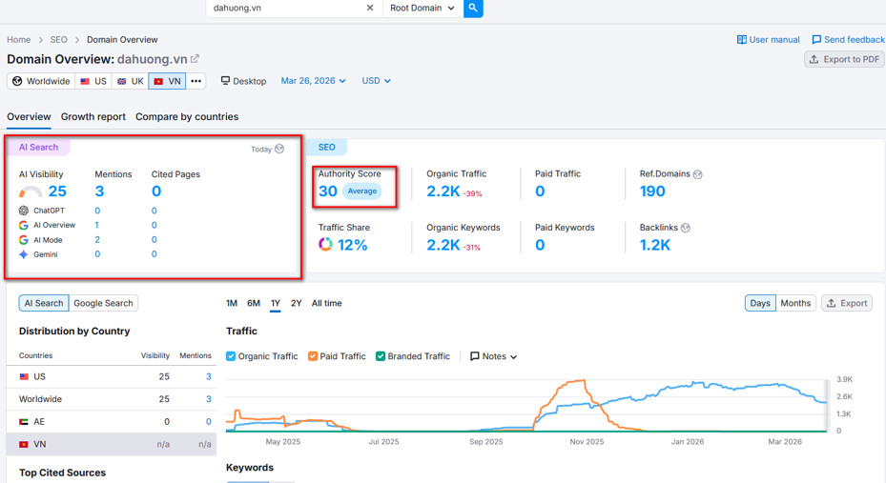
Task: Disable the Branded Traffic checkbox
Action: click(x=381, y=356)
